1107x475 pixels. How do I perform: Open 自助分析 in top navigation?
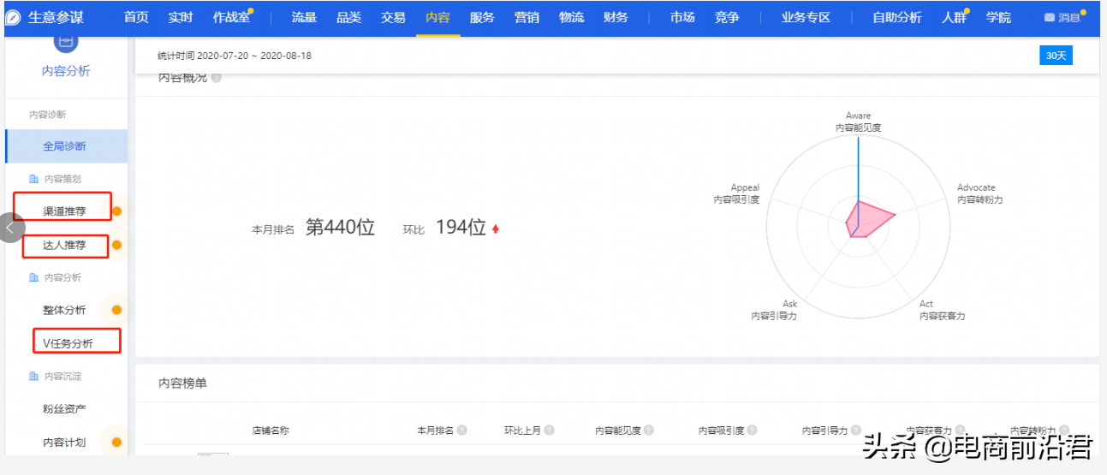click(897, 17)
